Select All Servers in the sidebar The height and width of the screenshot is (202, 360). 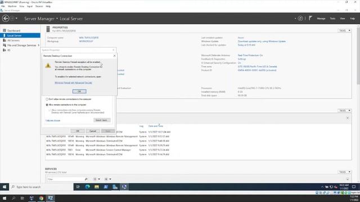click(x=13, y=40)
